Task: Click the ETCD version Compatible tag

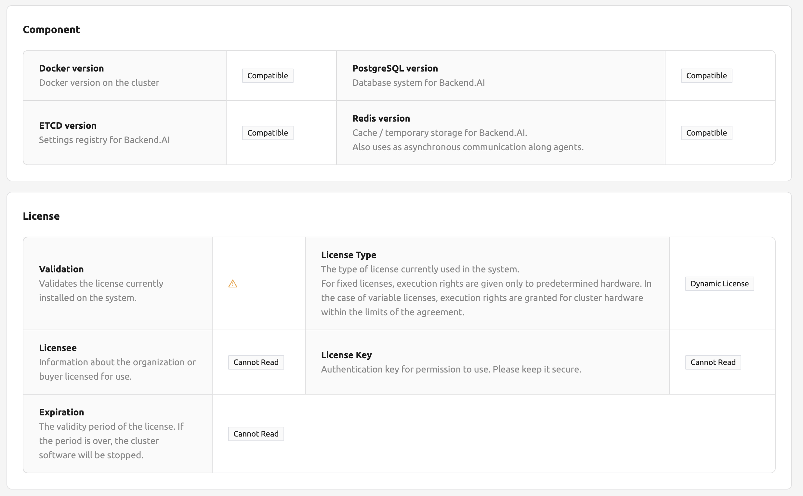Action: [268, 133]
